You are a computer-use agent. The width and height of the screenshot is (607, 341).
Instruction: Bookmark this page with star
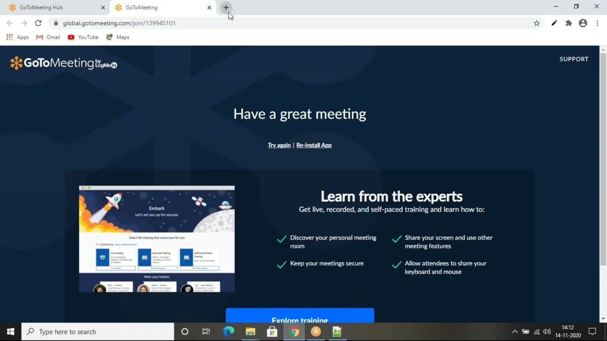click(537, 23)
